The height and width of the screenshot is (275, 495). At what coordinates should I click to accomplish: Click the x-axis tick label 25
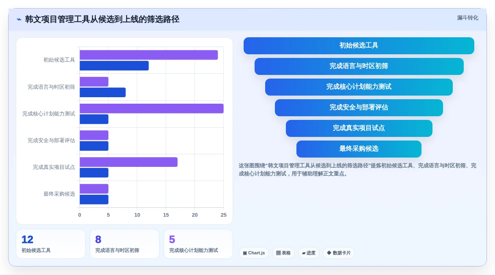(224, 215)
